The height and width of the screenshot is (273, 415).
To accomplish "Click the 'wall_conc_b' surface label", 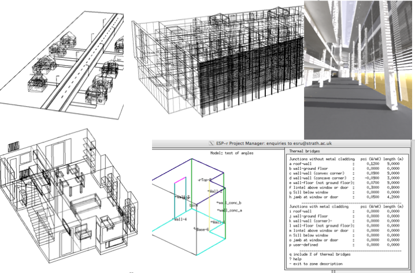I will tap(229, 204).
